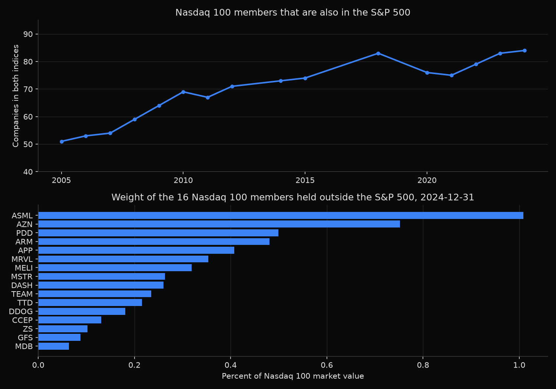Click the MSTR ticker label

[22, 276]
